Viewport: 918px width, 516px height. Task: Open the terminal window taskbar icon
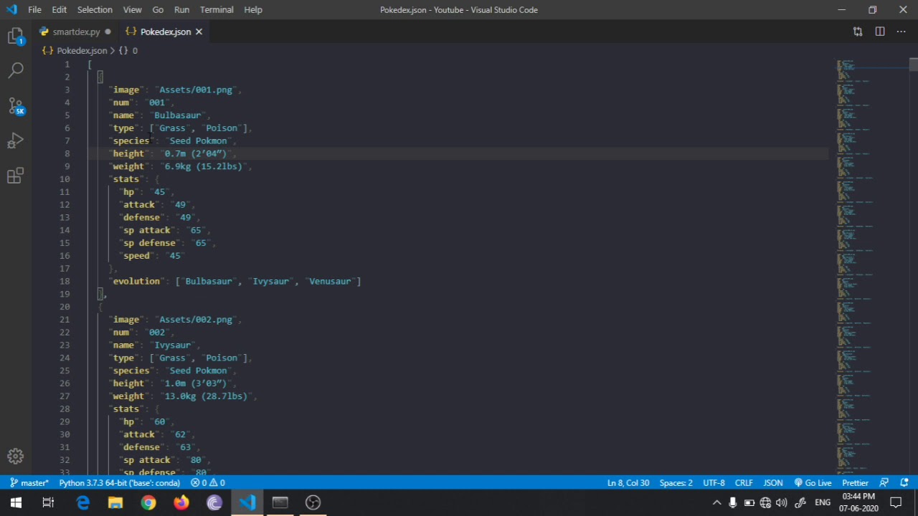click(x=280, y=502)
